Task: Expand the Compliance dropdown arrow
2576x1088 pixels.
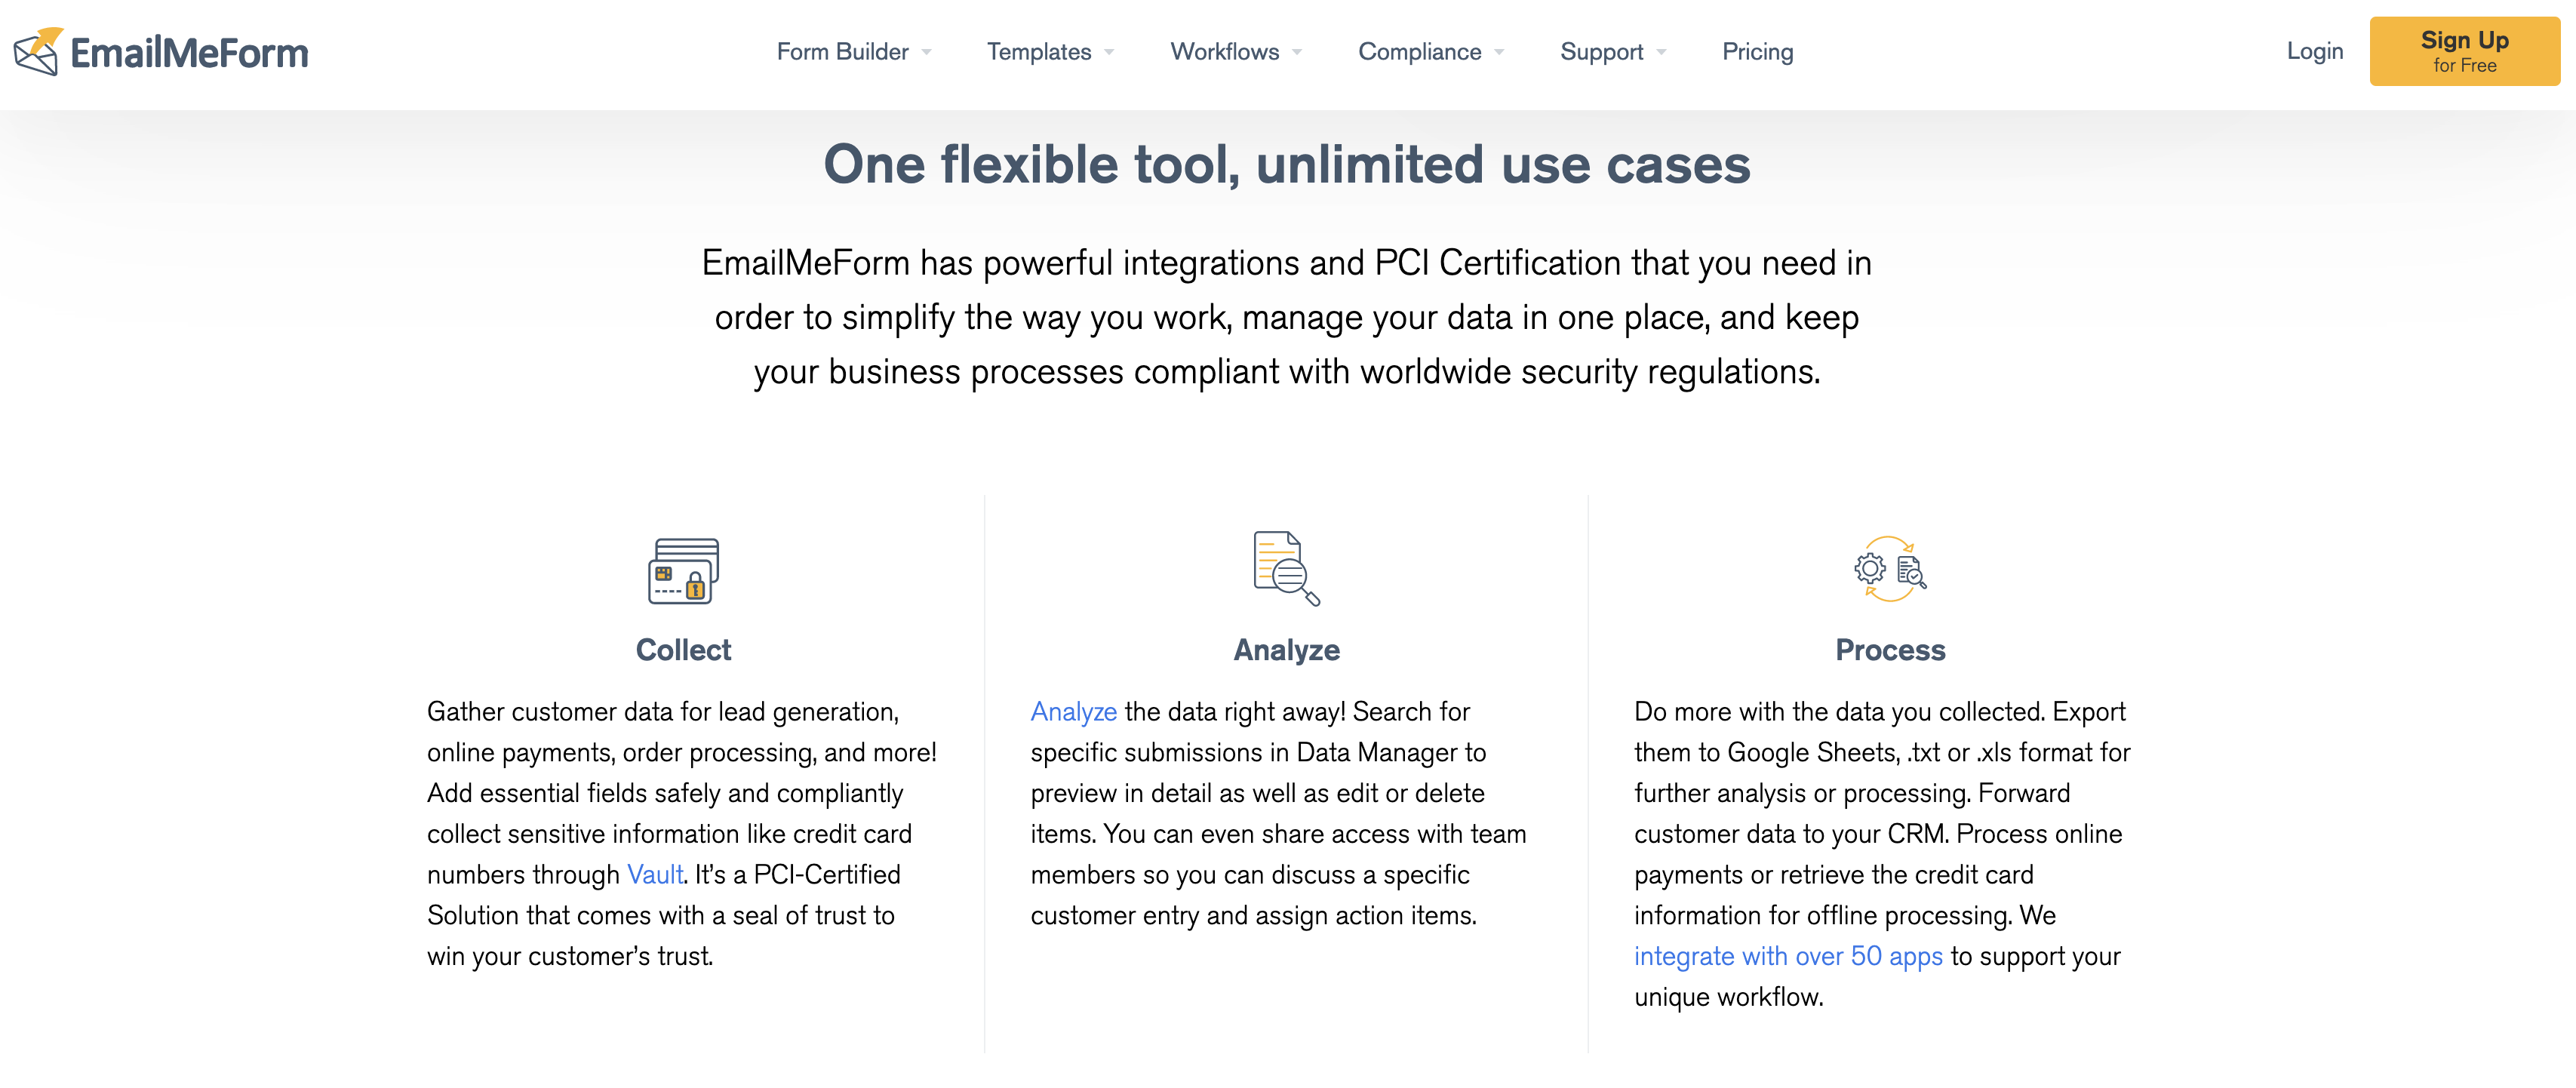Action: click(x=1499, y=52)
